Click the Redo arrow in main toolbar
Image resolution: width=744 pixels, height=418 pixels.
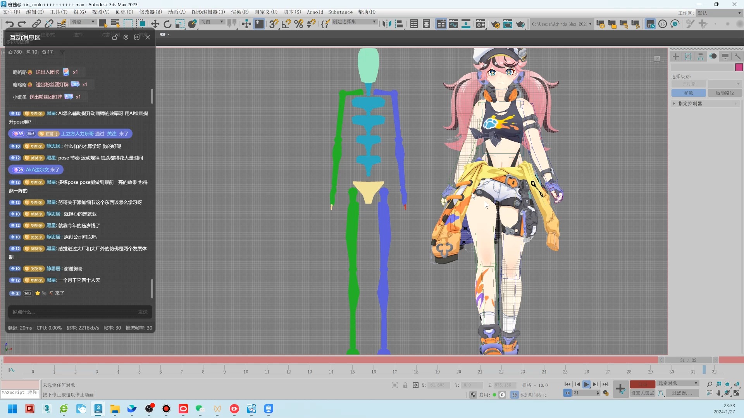22,24
